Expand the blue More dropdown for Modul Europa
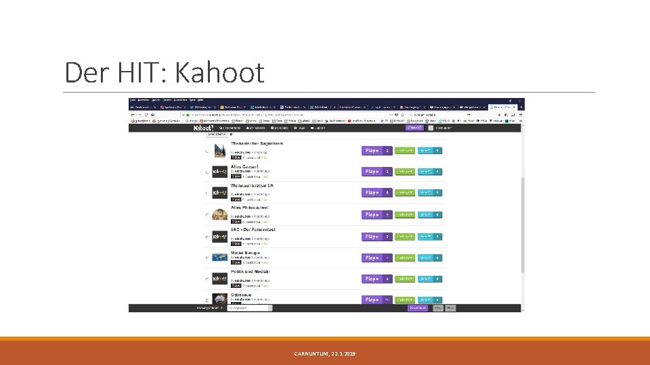650x365 pixels. click(430, 258)
